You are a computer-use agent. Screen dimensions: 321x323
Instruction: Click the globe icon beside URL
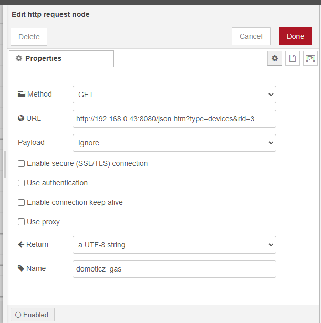pyautogui.click(x=21, y=118)
